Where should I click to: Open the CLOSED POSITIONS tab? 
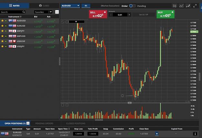click(x=76, y=123)
